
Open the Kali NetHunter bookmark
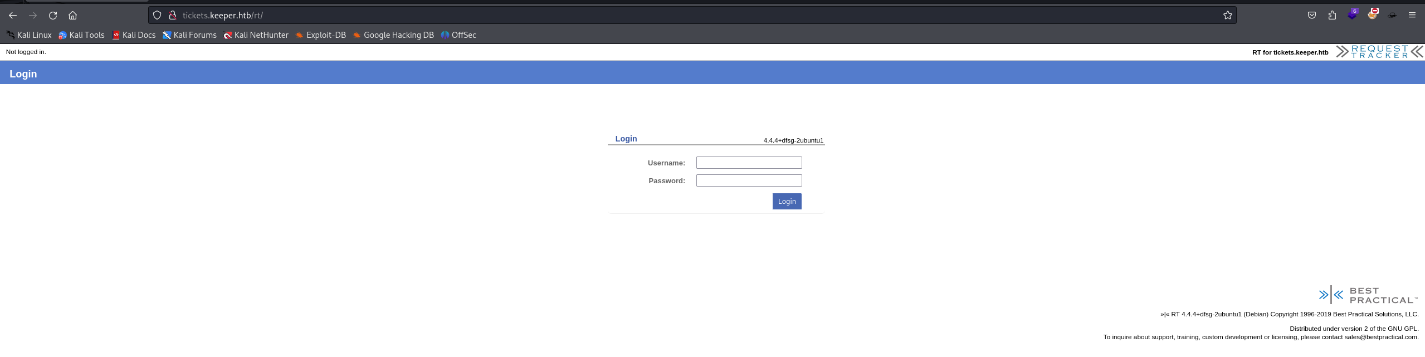pyautogui.click(x=256, y=35)
